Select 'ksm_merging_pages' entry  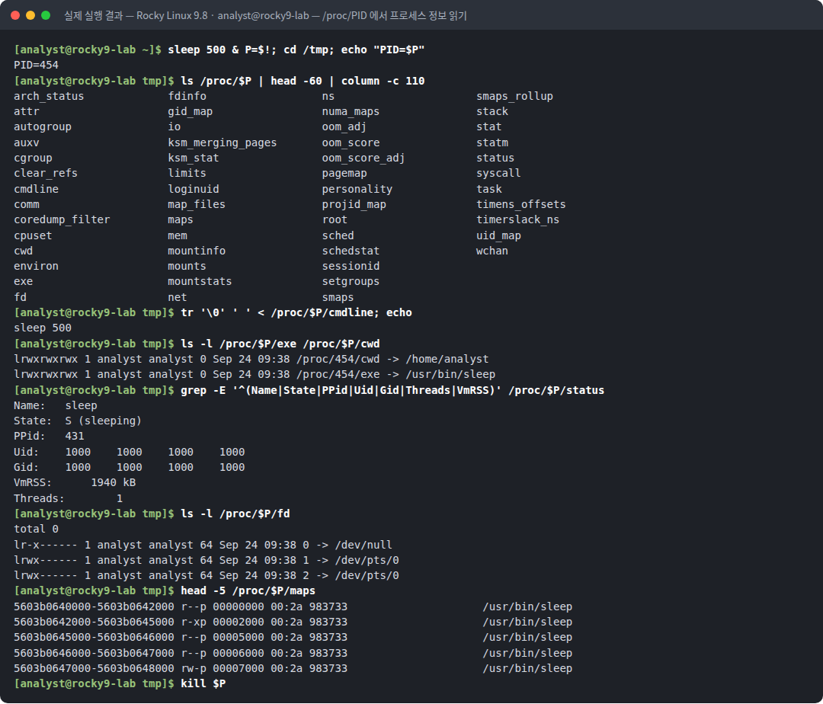coord(222,142)
